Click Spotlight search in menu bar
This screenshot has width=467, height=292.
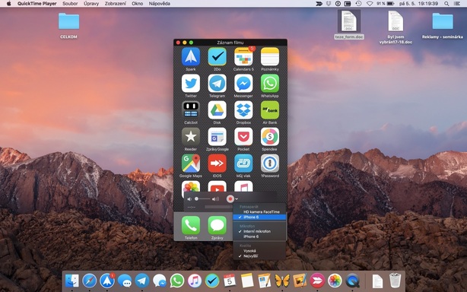pos(446,4)
